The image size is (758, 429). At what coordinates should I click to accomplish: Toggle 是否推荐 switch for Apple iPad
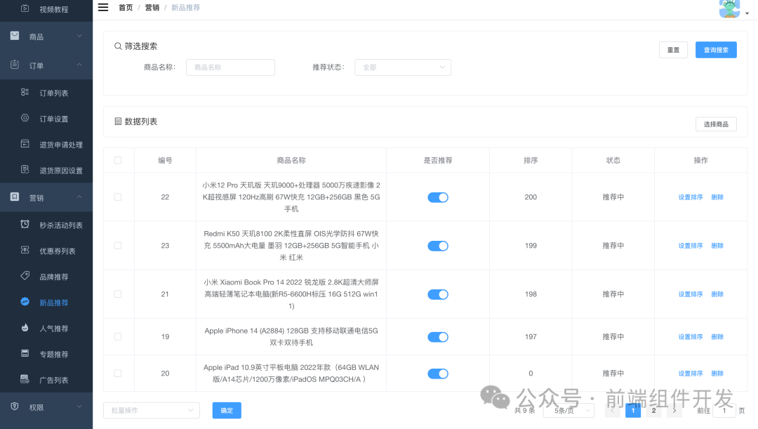pos(438,374)
